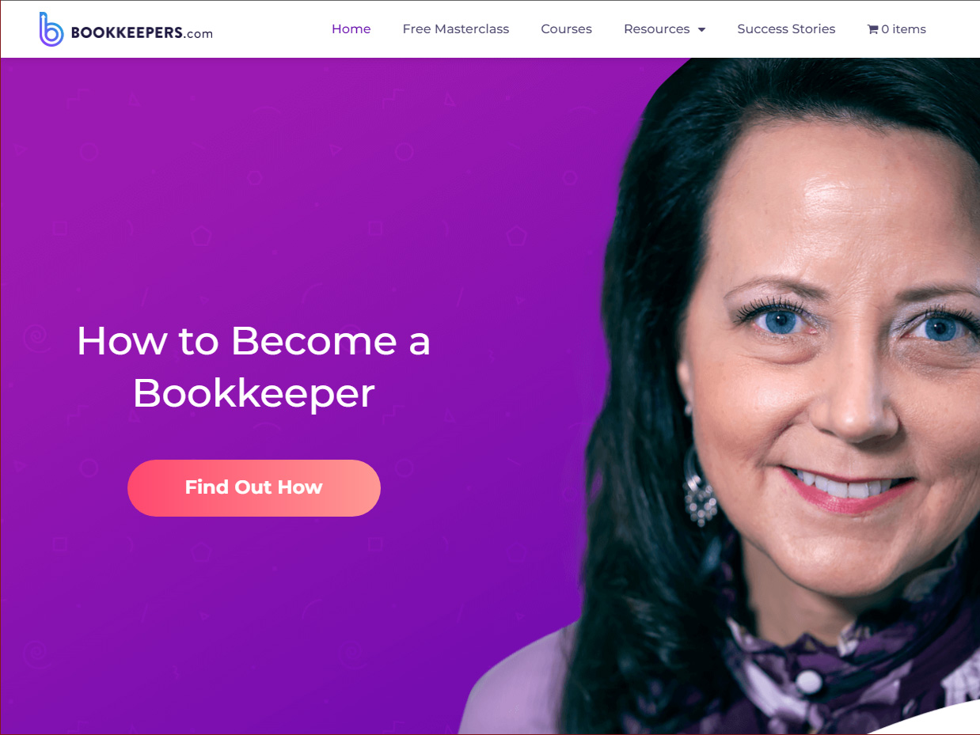Click the Bookkeepers 'b' logo icon
Image resolution: width=980 pixels, height=735 pixels.
click(x=51, y=29)
